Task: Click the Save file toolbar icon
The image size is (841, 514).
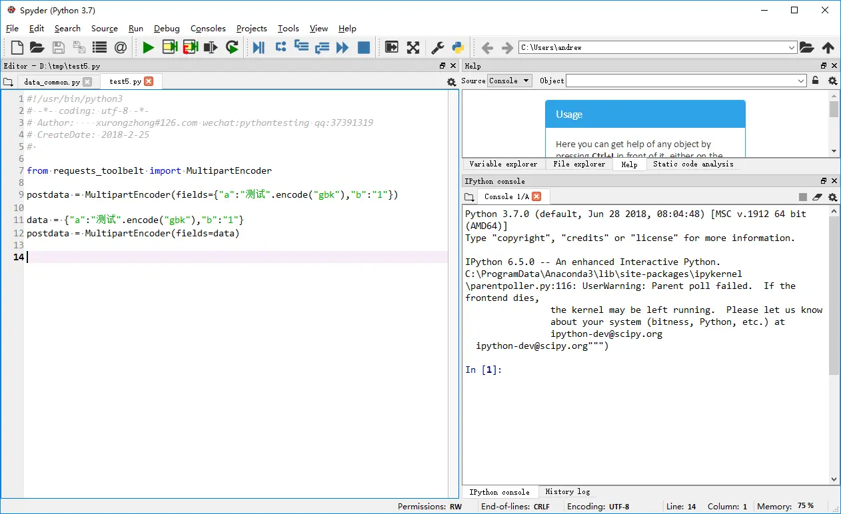Action: pyautogui.click(x=59, y=47)
